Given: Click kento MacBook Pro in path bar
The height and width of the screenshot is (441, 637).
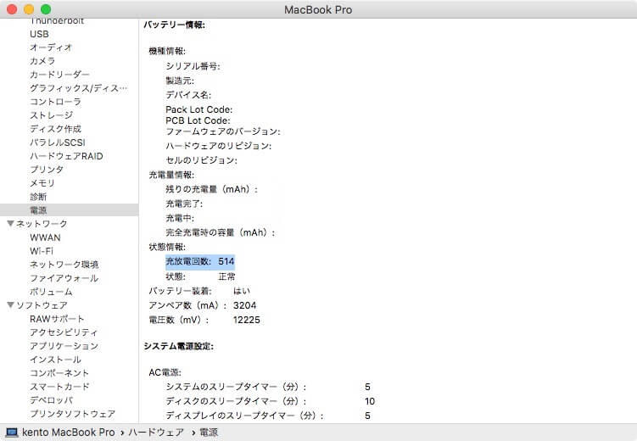Looking at the screenshot, I should tap(68, 433).
